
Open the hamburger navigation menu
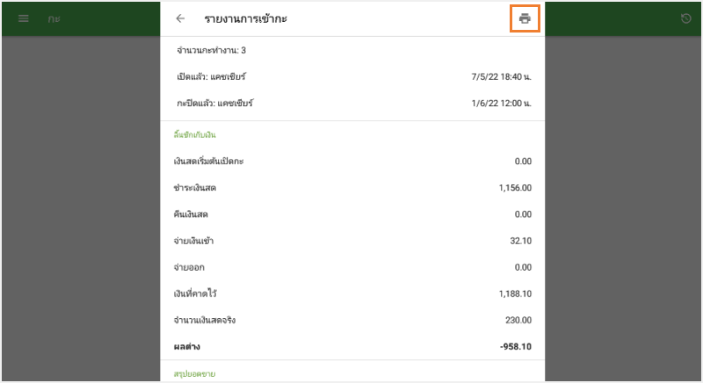pos(24,18)
